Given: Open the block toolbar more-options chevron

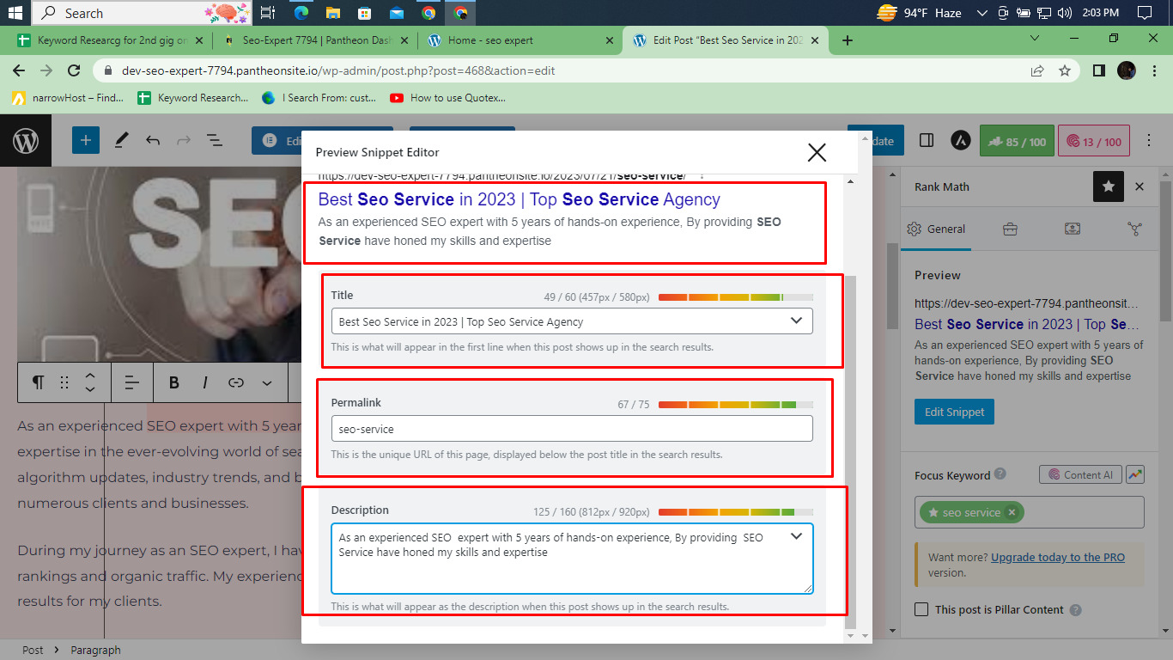Looking at the screenshot, I should pos(266,382).
